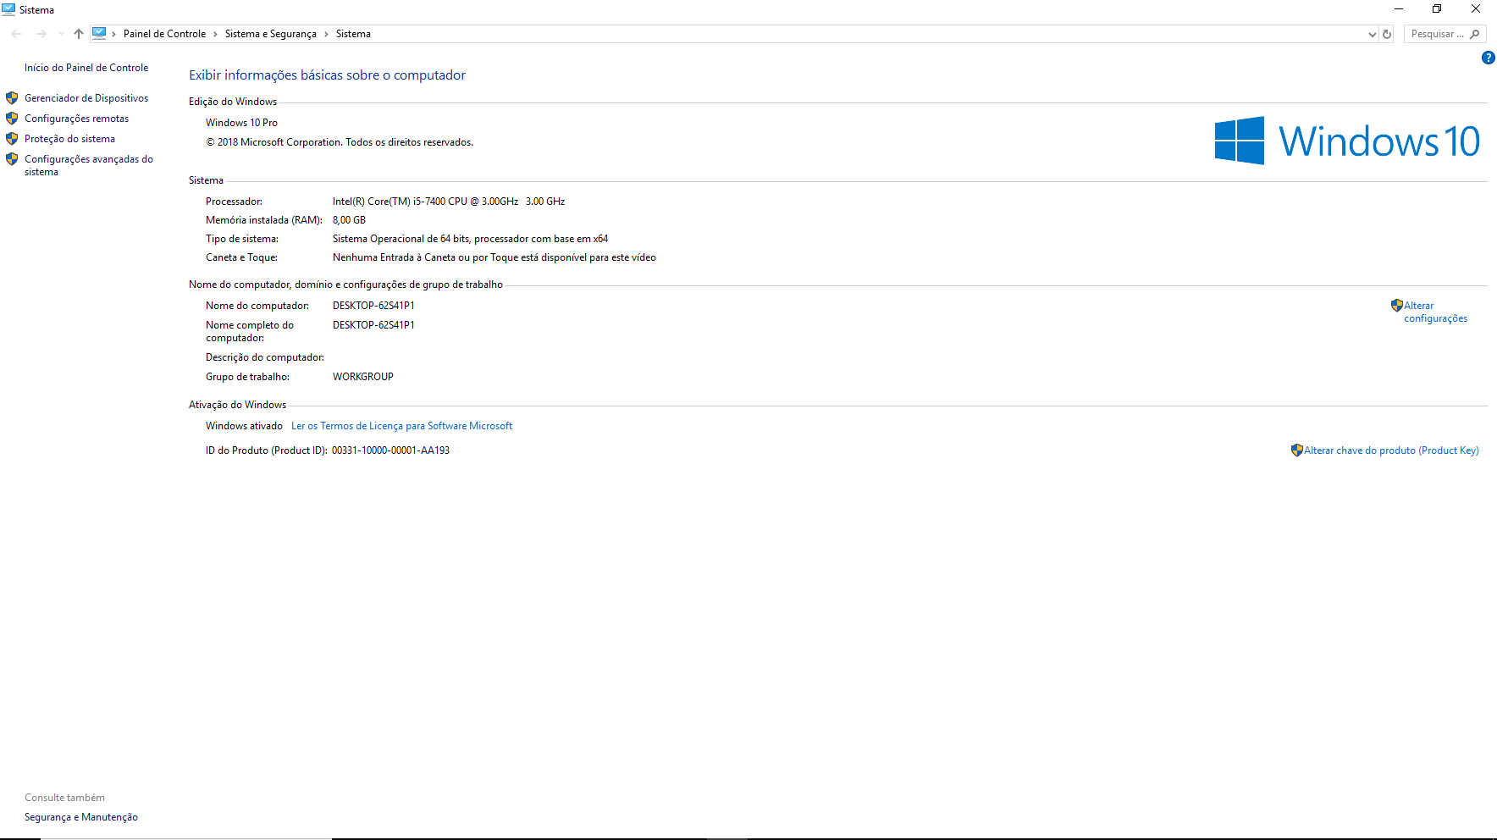
Task: Expand chevron after Painel de Controle
Action: coord(215,34)
